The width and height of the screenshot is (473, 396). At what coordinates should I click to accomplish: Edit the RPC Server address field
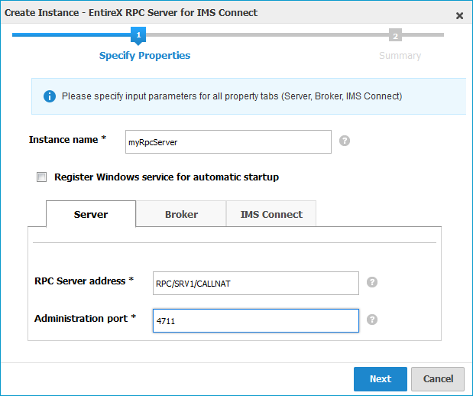[x=256, y=283]
